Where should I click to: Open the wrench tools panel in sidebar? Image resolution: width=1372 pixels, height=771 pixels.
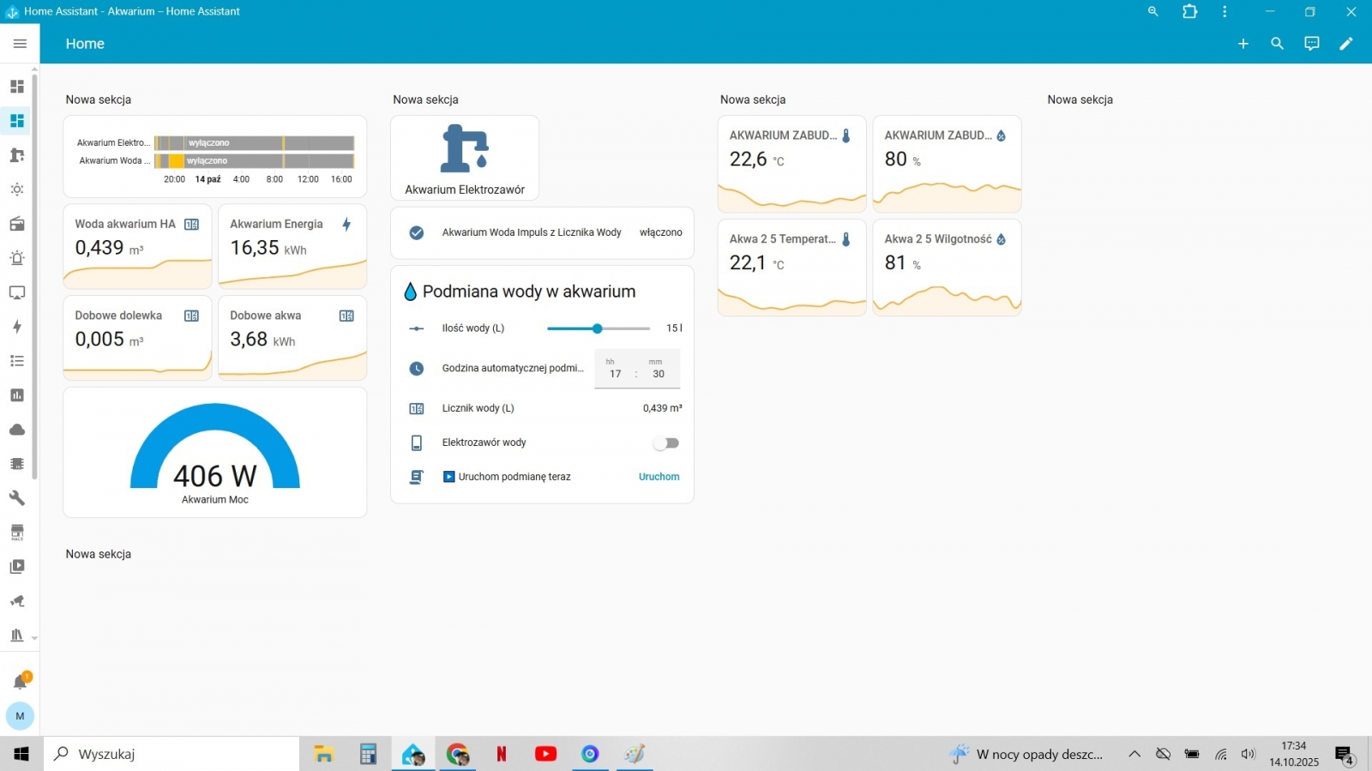[17, 498]
